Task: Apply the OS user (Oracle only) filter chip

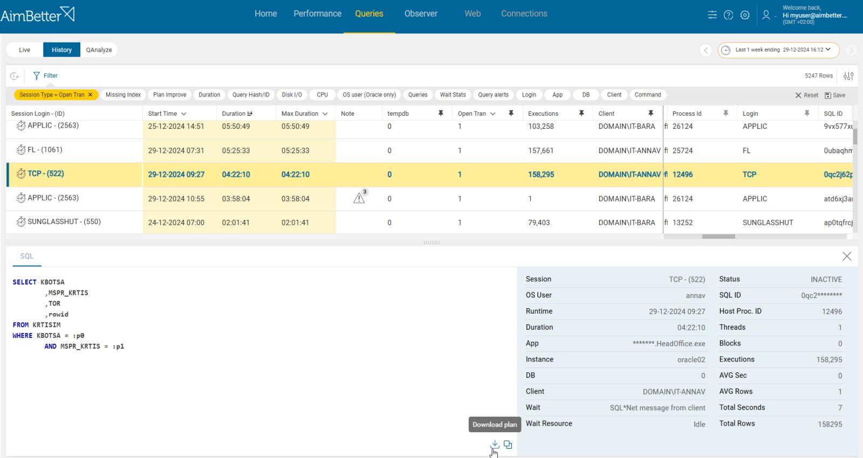Action: point(369,95)
